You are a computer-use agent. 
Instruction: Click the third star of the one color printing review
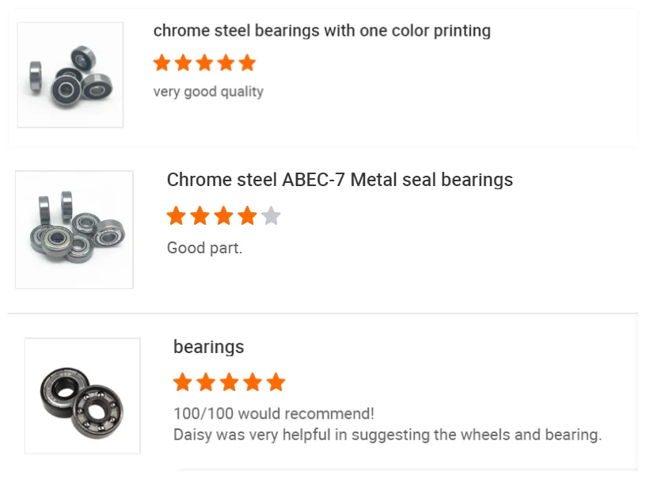click(x=204, y=63)
